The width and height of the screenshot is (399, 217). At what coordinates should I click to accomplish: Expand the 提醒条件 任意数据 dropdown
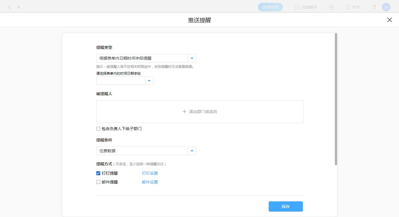192,151
